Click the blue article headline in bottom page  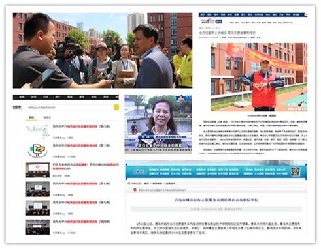click(216, 200)
